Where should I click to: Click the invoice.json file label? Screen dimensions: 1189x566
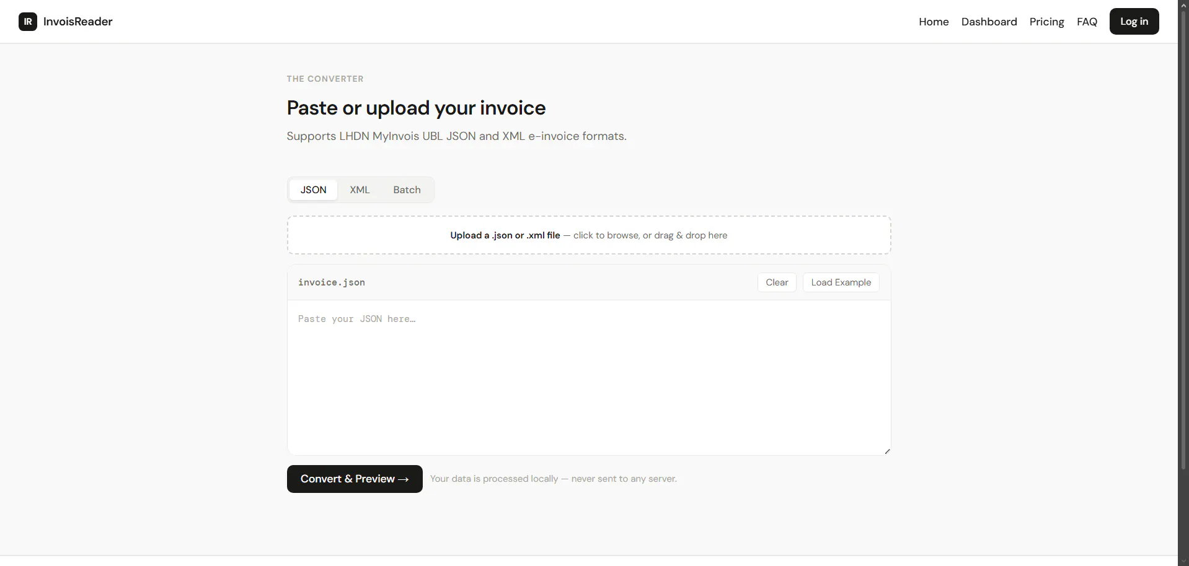tap(332, 282)
